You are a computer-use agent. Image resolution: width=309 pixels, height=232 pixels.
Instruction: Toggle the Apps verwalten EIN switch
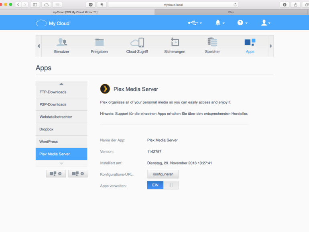click(x=163, y=185)
